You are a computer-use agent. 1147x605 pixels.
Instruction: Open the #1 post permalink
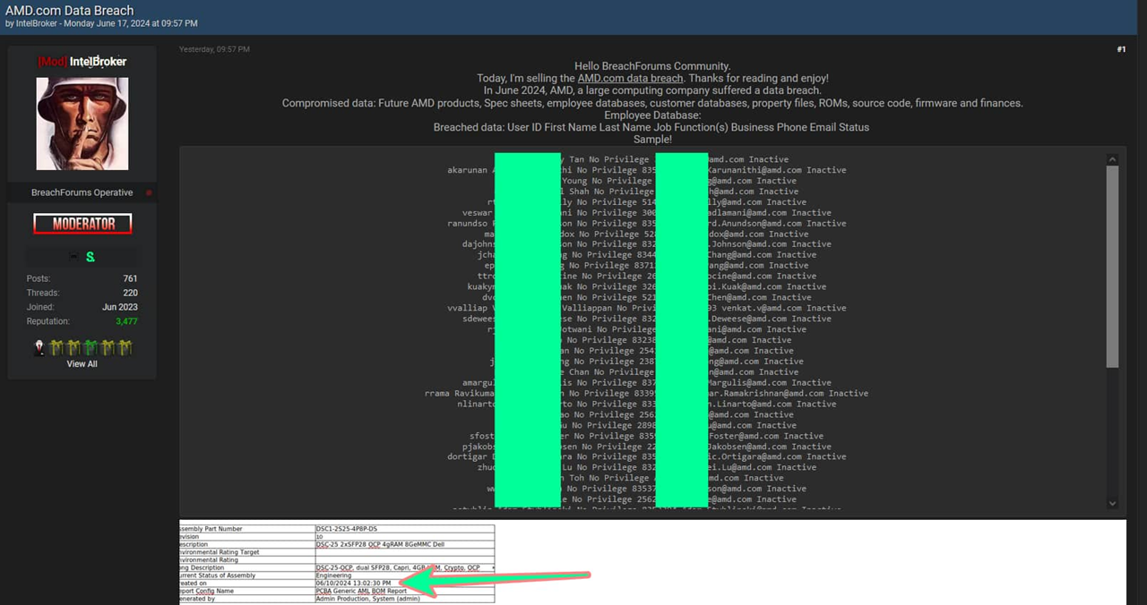pos(1120,49)
